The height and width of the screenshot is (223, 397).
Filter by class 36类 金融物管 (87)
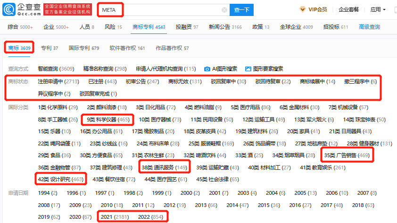point(59,167)
